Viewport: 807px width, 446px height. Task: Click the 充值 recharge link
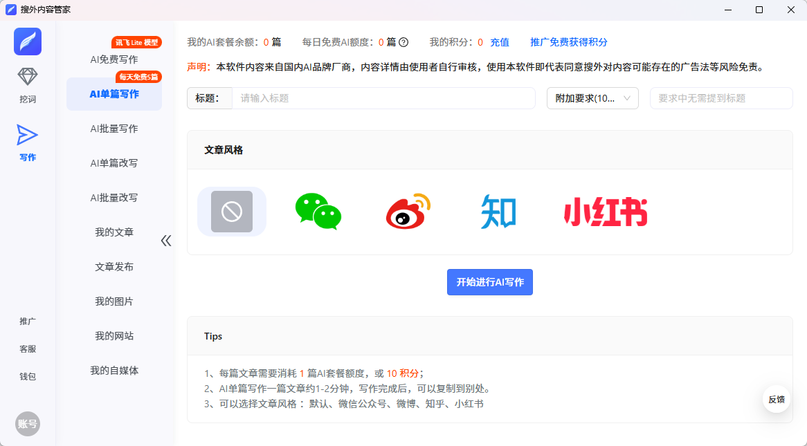(500, 42)
